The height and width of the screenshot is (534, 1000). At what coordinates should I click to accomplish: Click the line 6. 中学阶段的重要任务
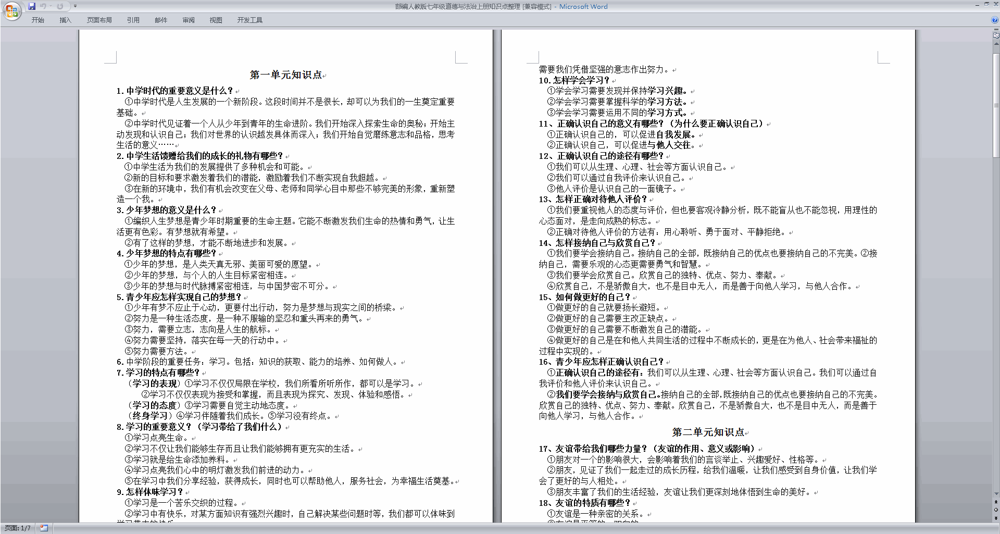point(258,362)
